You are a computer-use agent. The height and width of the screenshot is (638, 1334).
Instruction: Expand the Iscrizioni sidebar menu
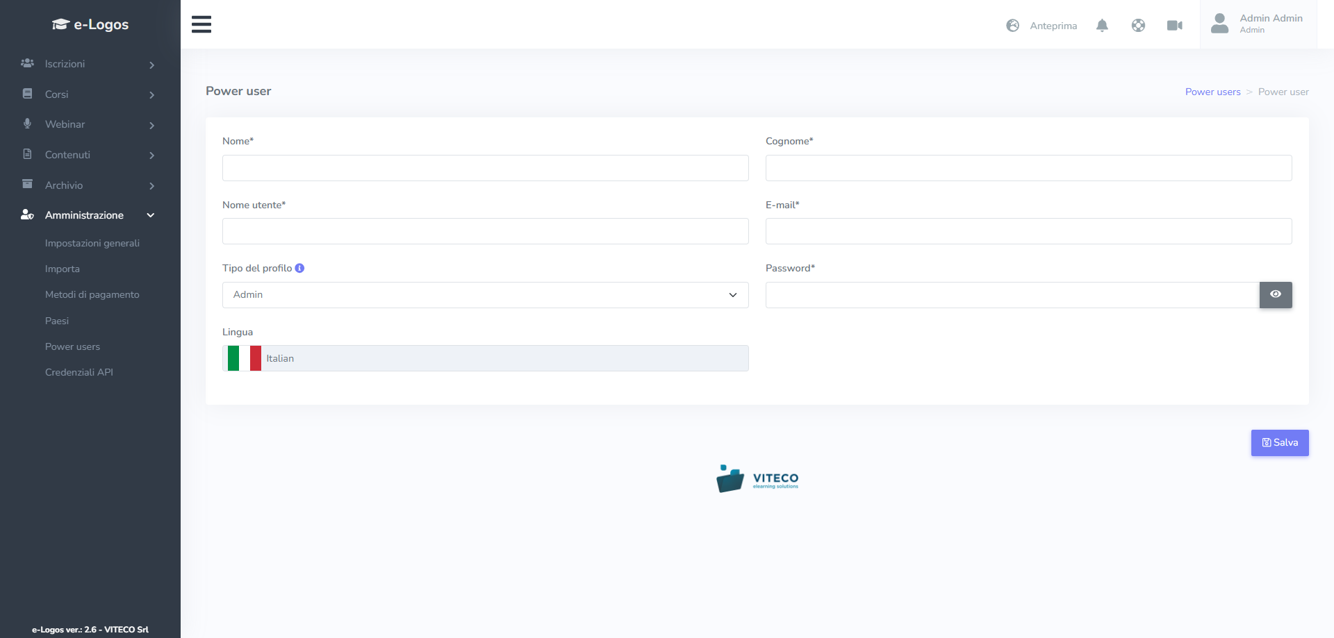click(87, 64)
